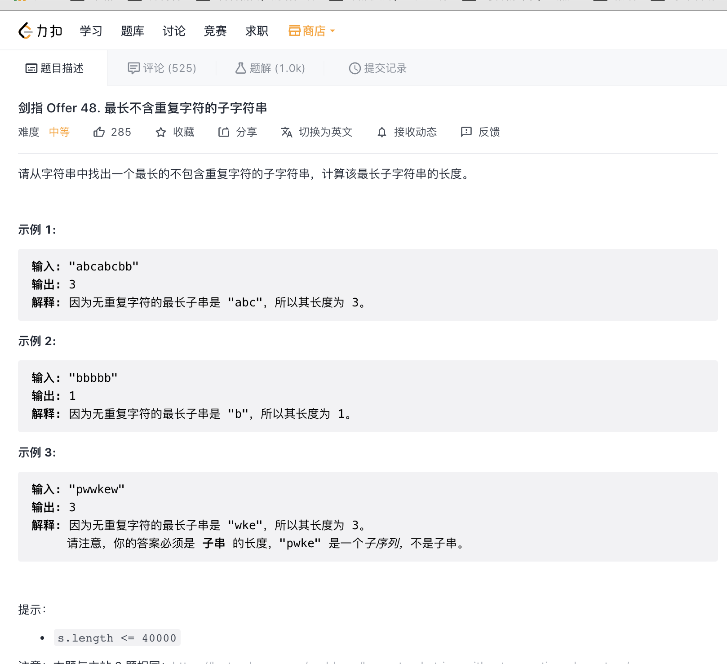This screenshot has width=727, height=664.
Task: Click the share icon
Action: click(x=224, y=132)
